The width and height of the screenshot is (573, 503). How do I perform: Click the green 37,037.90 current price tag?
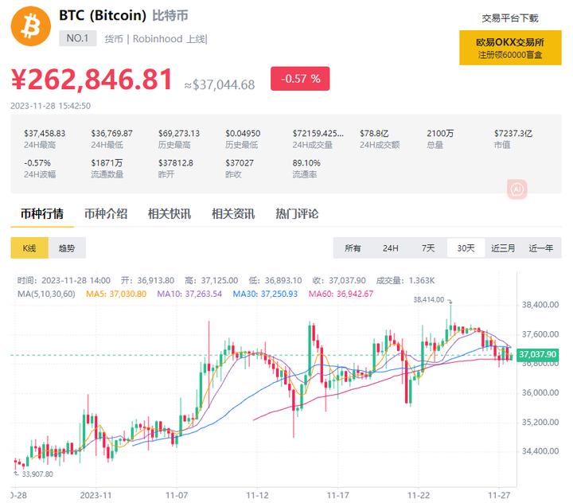coord(537,354)
